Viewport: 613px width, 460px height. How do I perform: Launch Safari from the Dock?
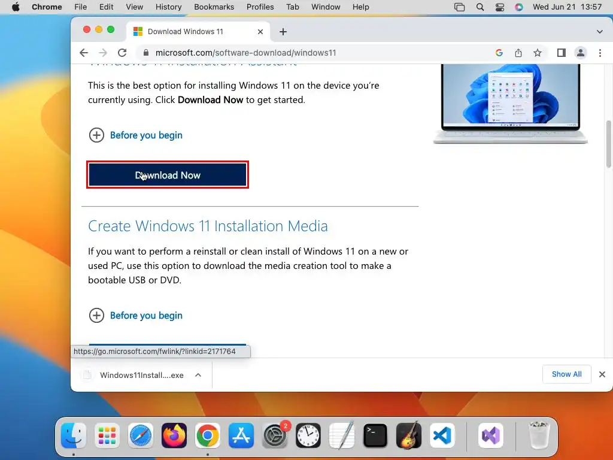[141, 435]
